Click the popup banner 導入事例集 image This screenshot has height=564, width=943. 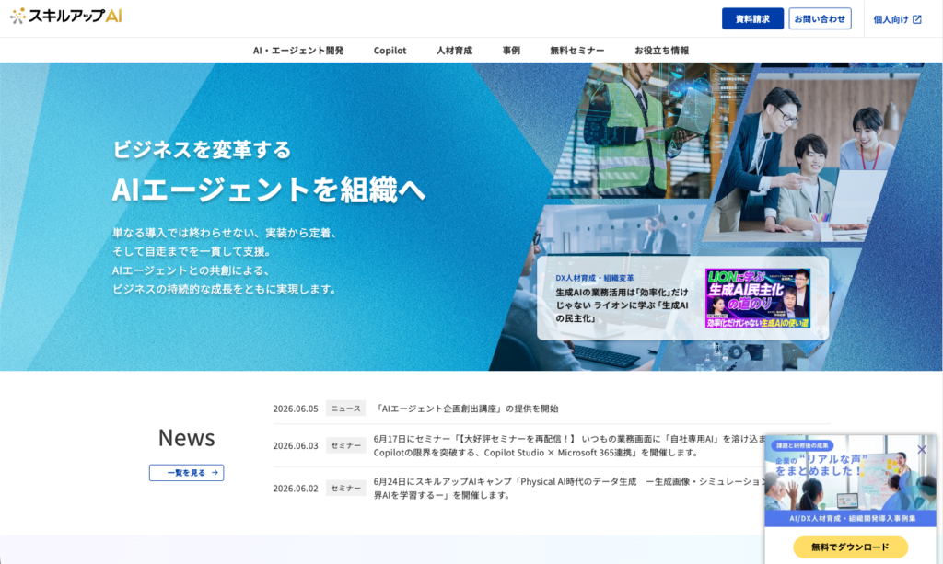click(850, 480)
